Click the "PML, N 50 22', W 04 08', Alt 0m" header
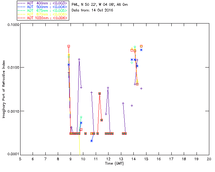The width and height of the screenshot is (215, 172). point(100,5)
